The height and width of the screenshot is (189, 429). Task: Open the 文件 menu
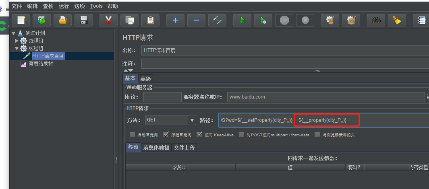point(17,6)
